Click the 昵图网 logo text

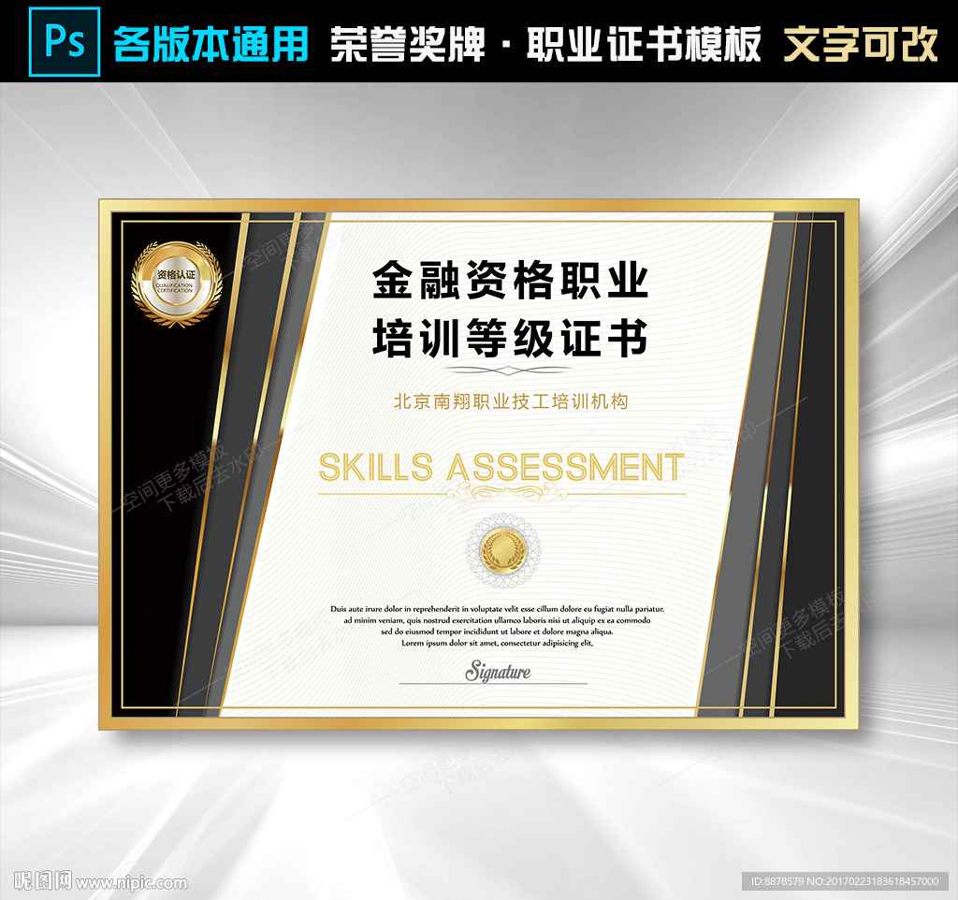click(43, 881)
